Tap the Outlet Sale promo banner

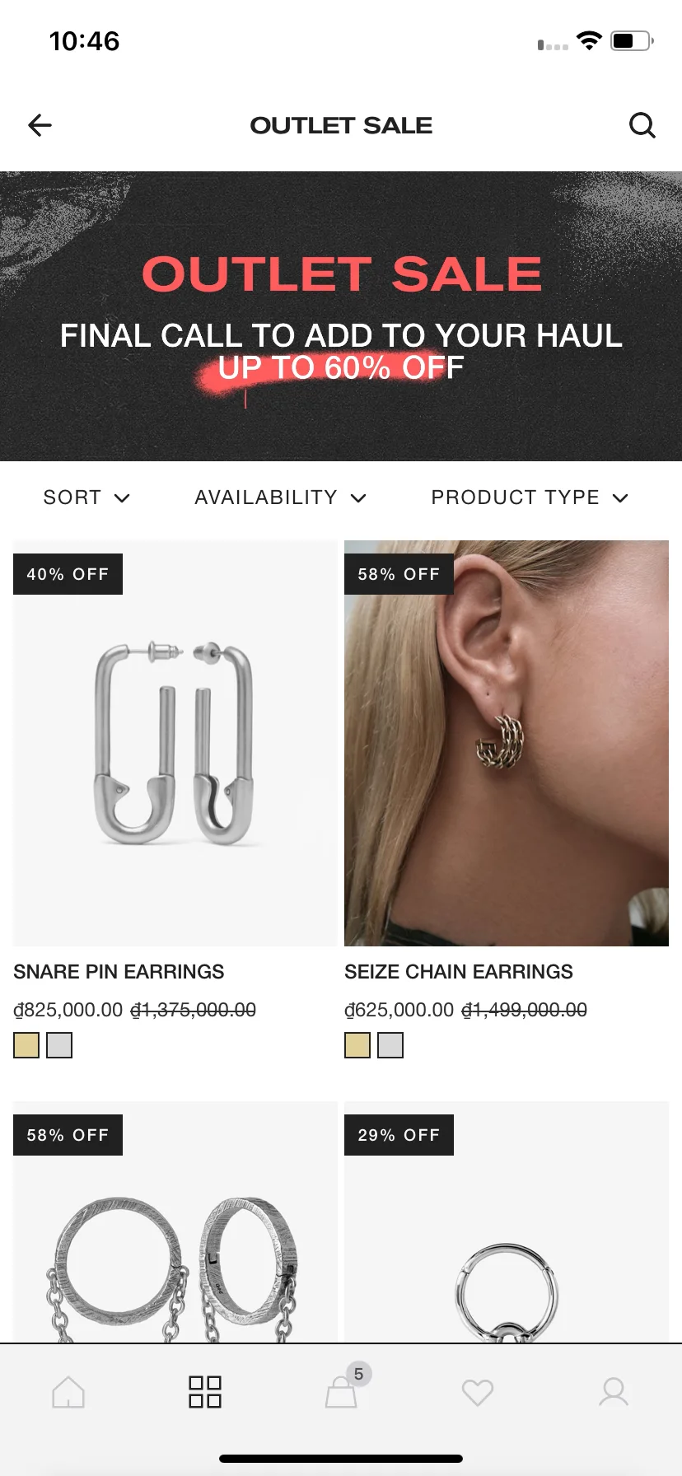point(341,316)
